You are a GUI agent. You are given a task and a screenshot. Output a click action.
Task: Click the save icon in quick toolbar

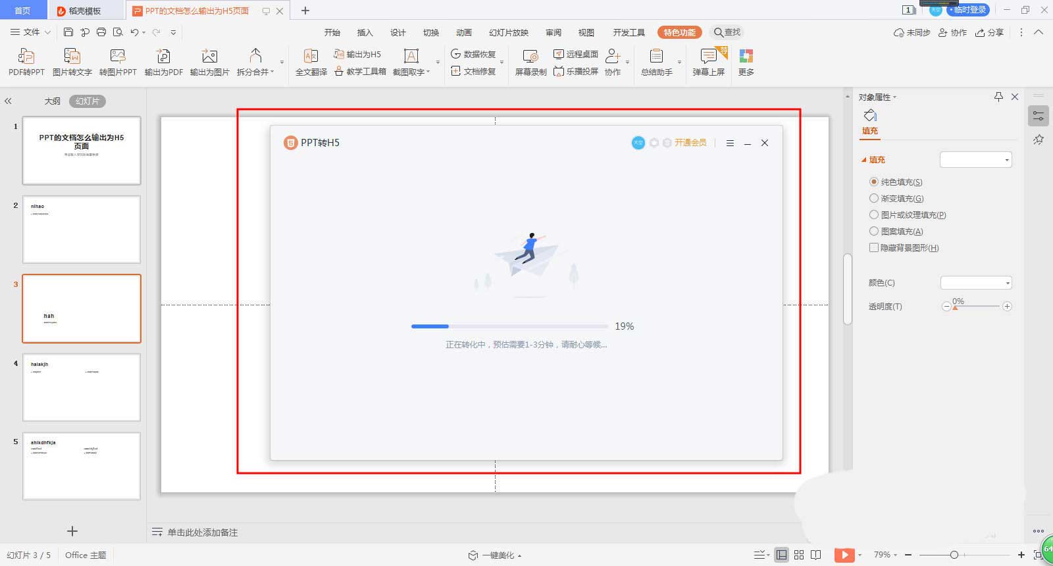point(68,32)
